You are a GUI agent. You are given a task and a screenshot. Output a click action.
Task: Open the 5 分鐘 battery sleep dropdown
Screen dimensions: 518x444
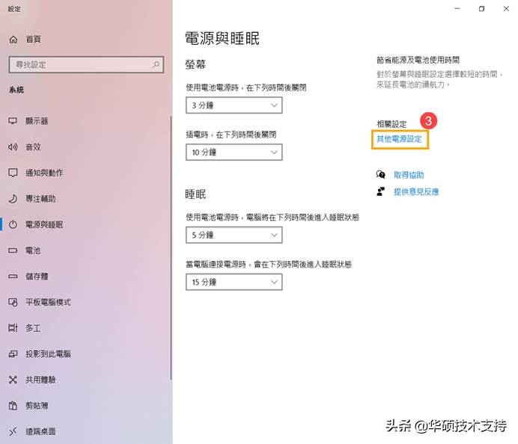pyautogui.click(x=234, y=235)
